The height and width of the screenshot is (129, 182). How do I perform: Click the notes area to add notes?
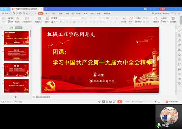(x=43, y=97)
